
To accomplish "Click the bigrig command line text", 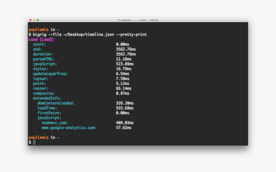I will tap(90, 35).
